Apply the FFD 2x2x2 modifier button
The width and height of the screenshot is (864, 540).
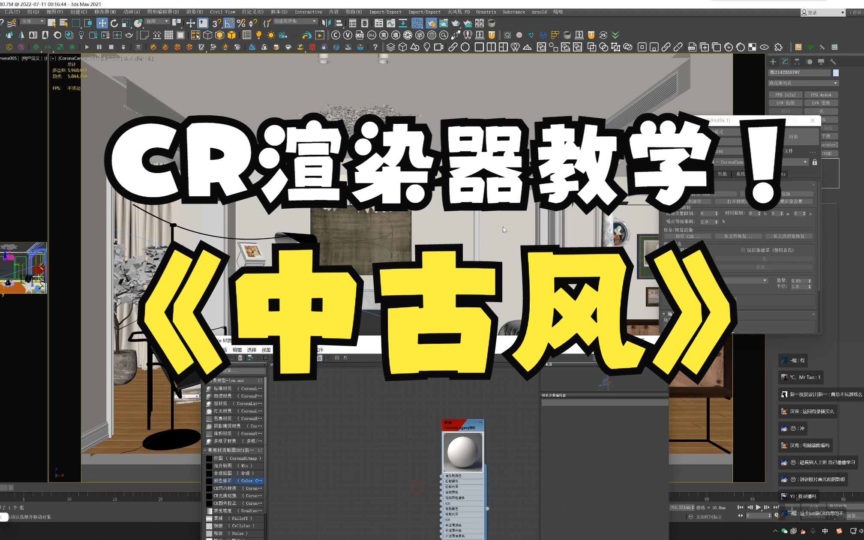[785, 95]
